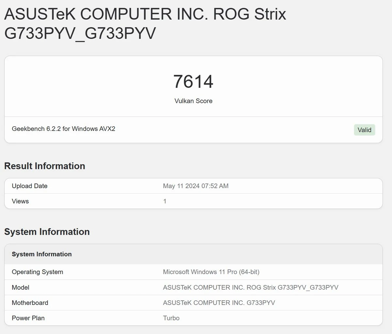Select the May 11 2024 07:52 AM value
This screenshot has height=334, width=392.
pos(196,186)
